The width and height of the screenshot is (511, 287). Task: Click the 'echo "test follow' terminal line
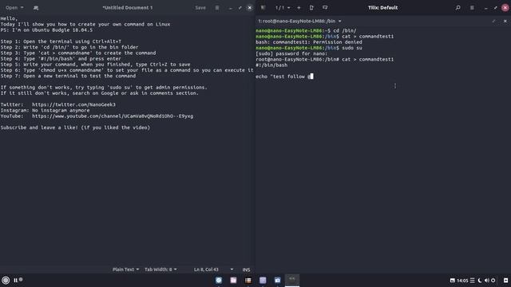pos(284,77)
